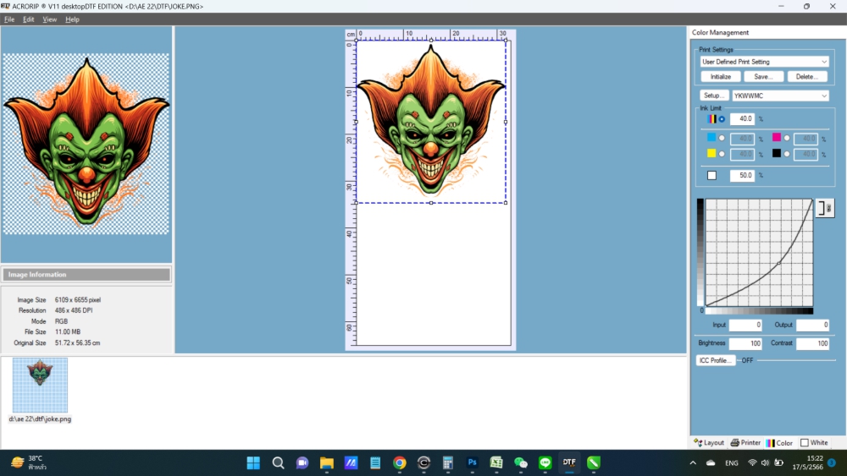Switch to the Color tab

(779, 442)
